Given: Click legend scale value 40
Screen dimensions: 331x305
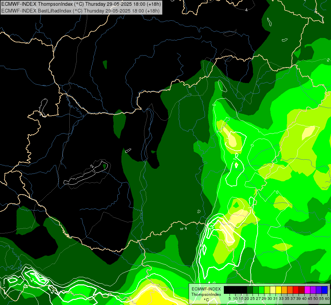Looking at the screenshot, I should tap(304, 299).
